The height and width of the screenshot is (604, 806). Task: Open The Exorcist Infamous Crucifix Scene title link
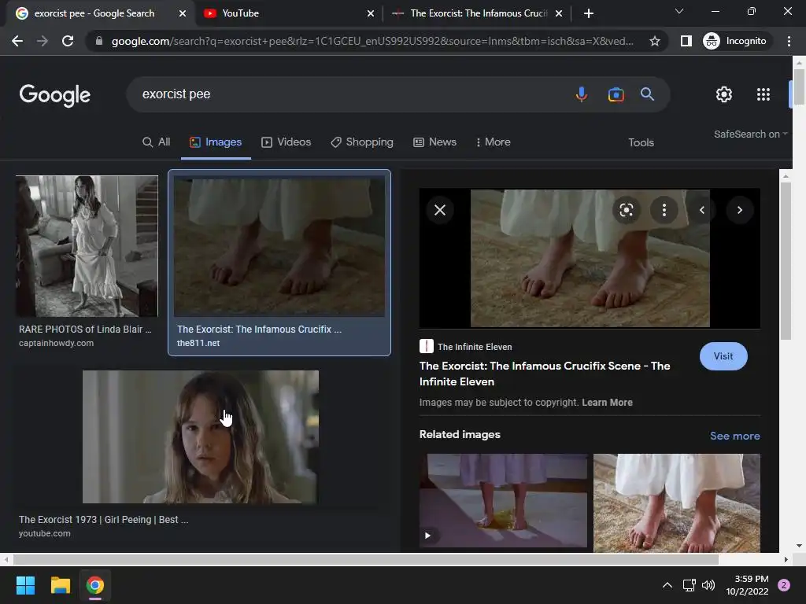pyautogui.click(x=545, y=374)
